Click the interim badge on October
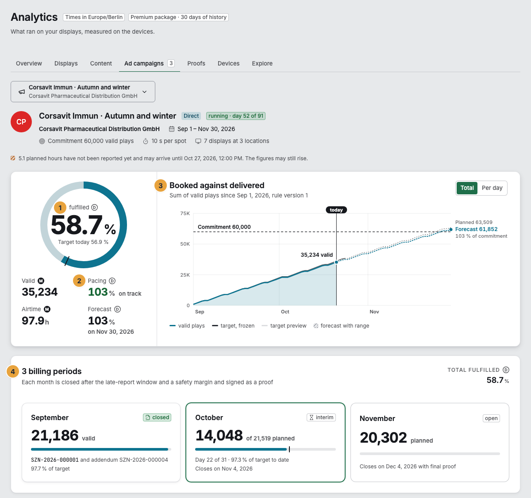531x498 pixels. point(321,417)
